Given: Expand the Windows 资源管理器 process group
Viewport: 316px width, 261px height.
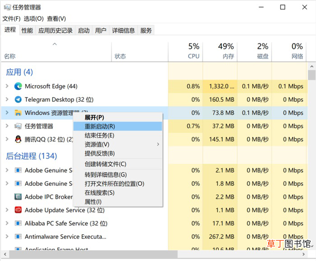Looking at the screenshot, I should 7,113.
